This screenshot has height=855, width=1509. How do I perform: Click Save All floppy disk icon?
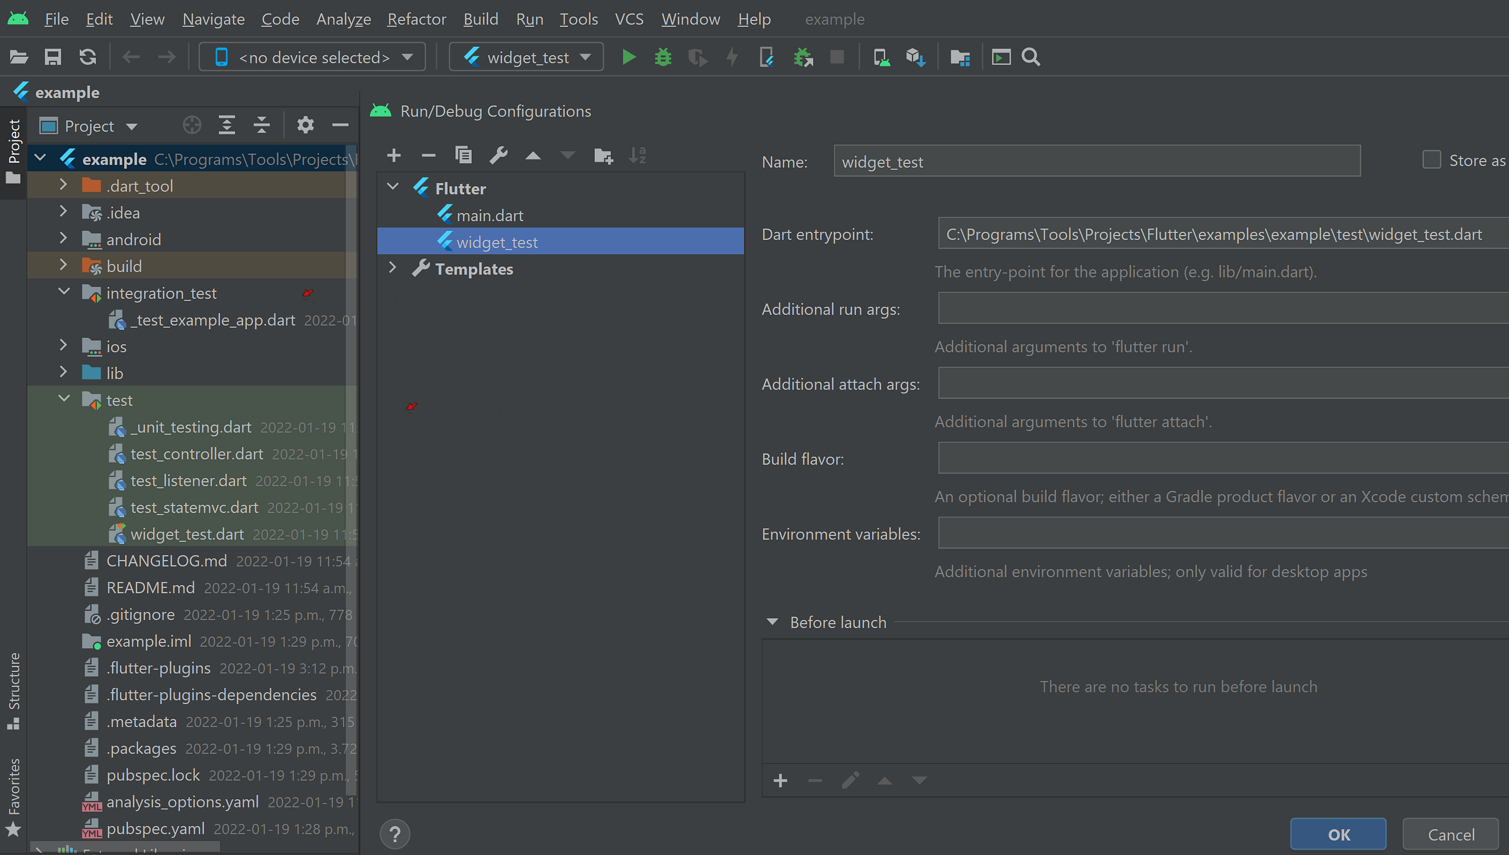[53, 57]
